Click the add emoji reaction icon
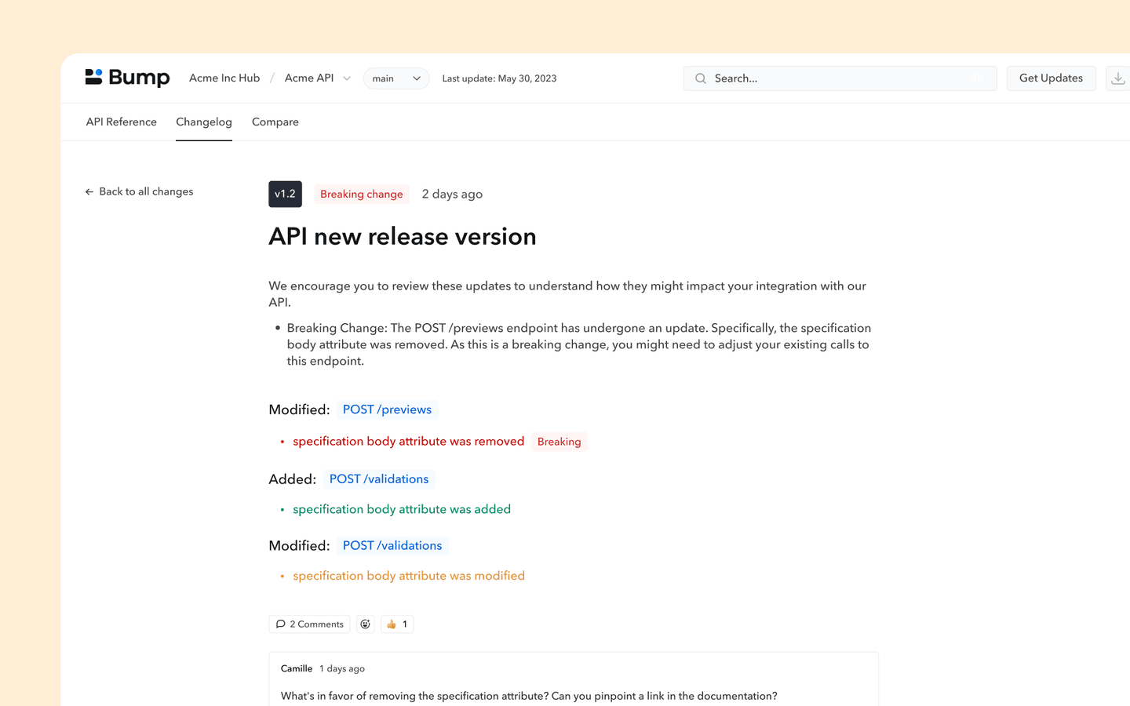Viewport: 1130px width, 706px height. [x=365, y=624]
